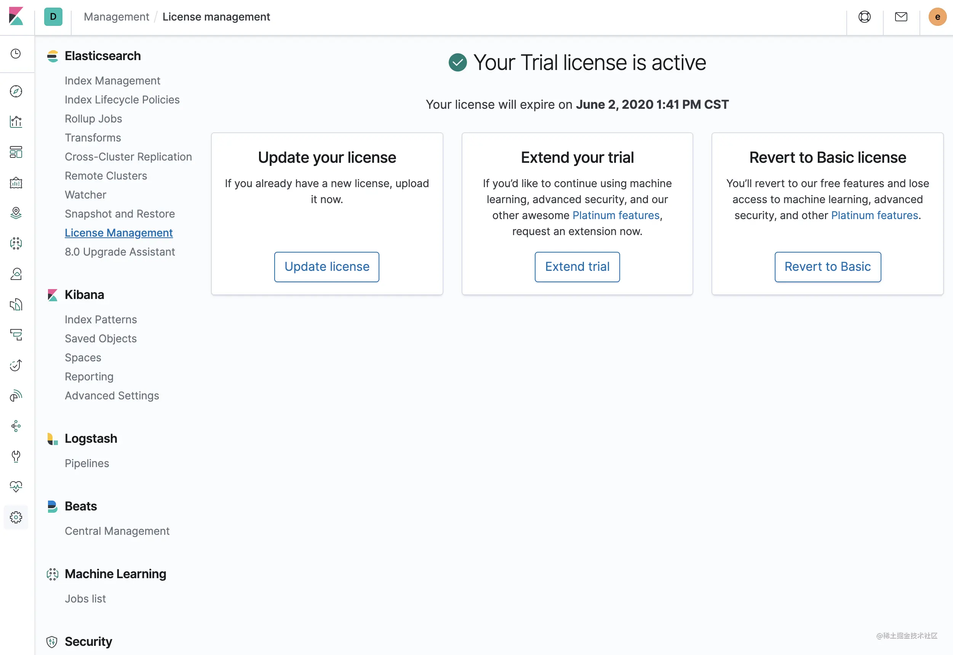The width and height of the screenshot is (953, 655).
Task: Open 8.0 Upgrade Assistant
Action: [x=120, y=252]
